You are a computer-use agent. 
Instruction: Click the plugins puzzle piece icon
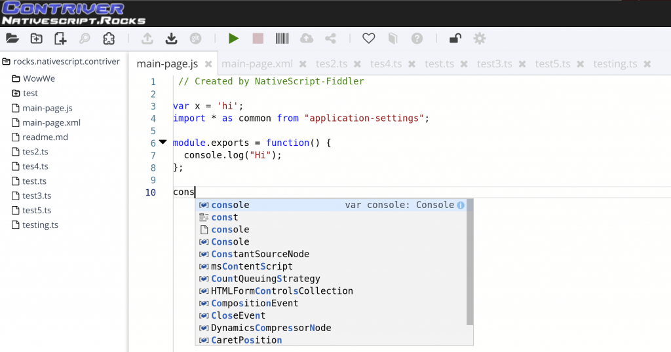[109, 39]
